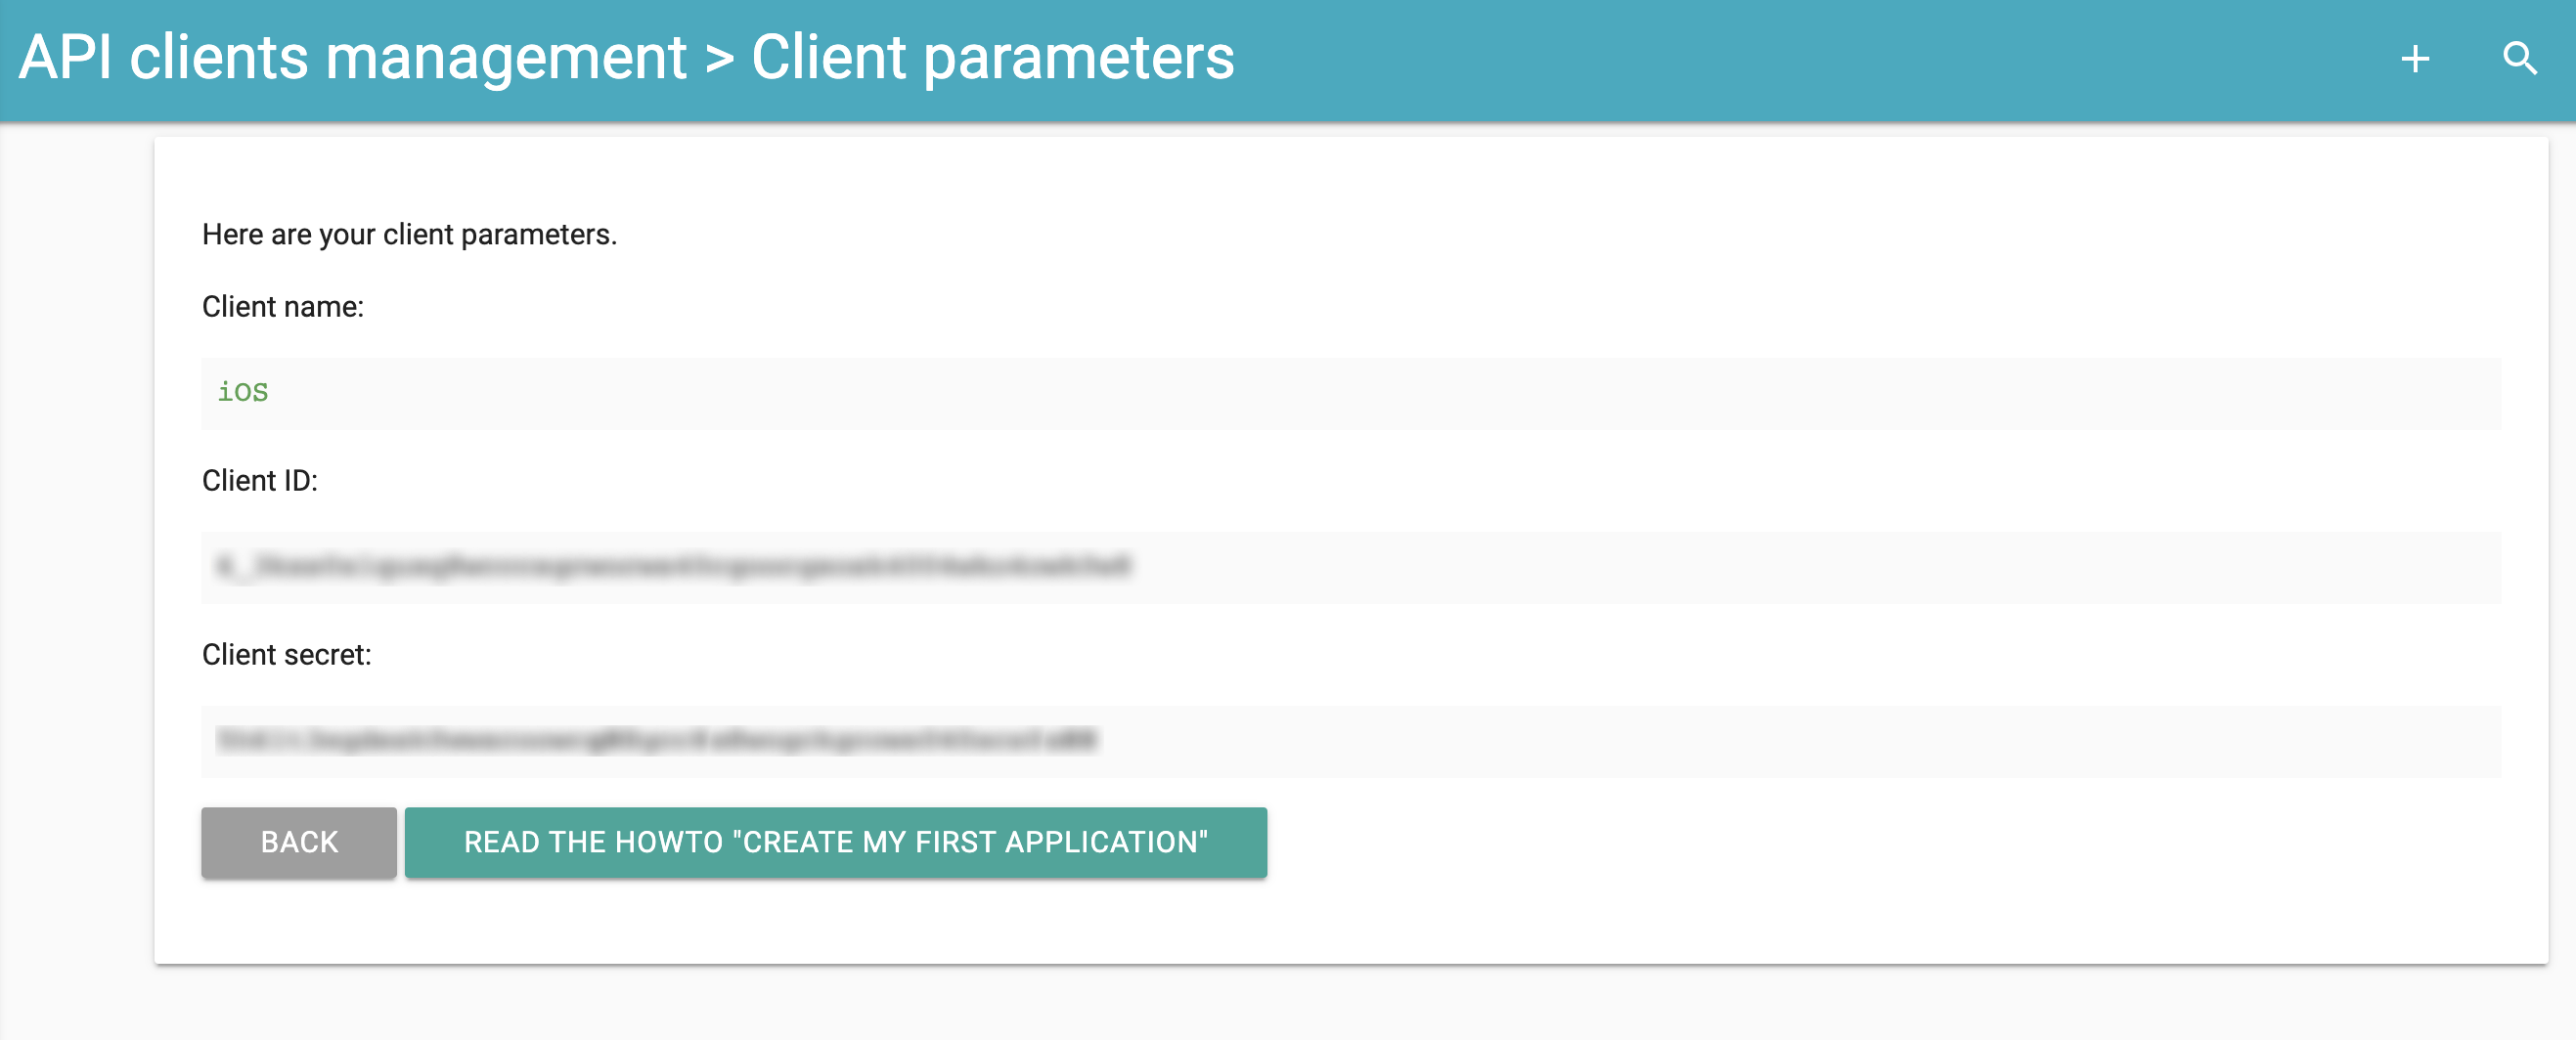Open the howto "Create my first application"
Image resolution: width=2576 pixels, height=1040 pixels.
(x=835, y=843)
